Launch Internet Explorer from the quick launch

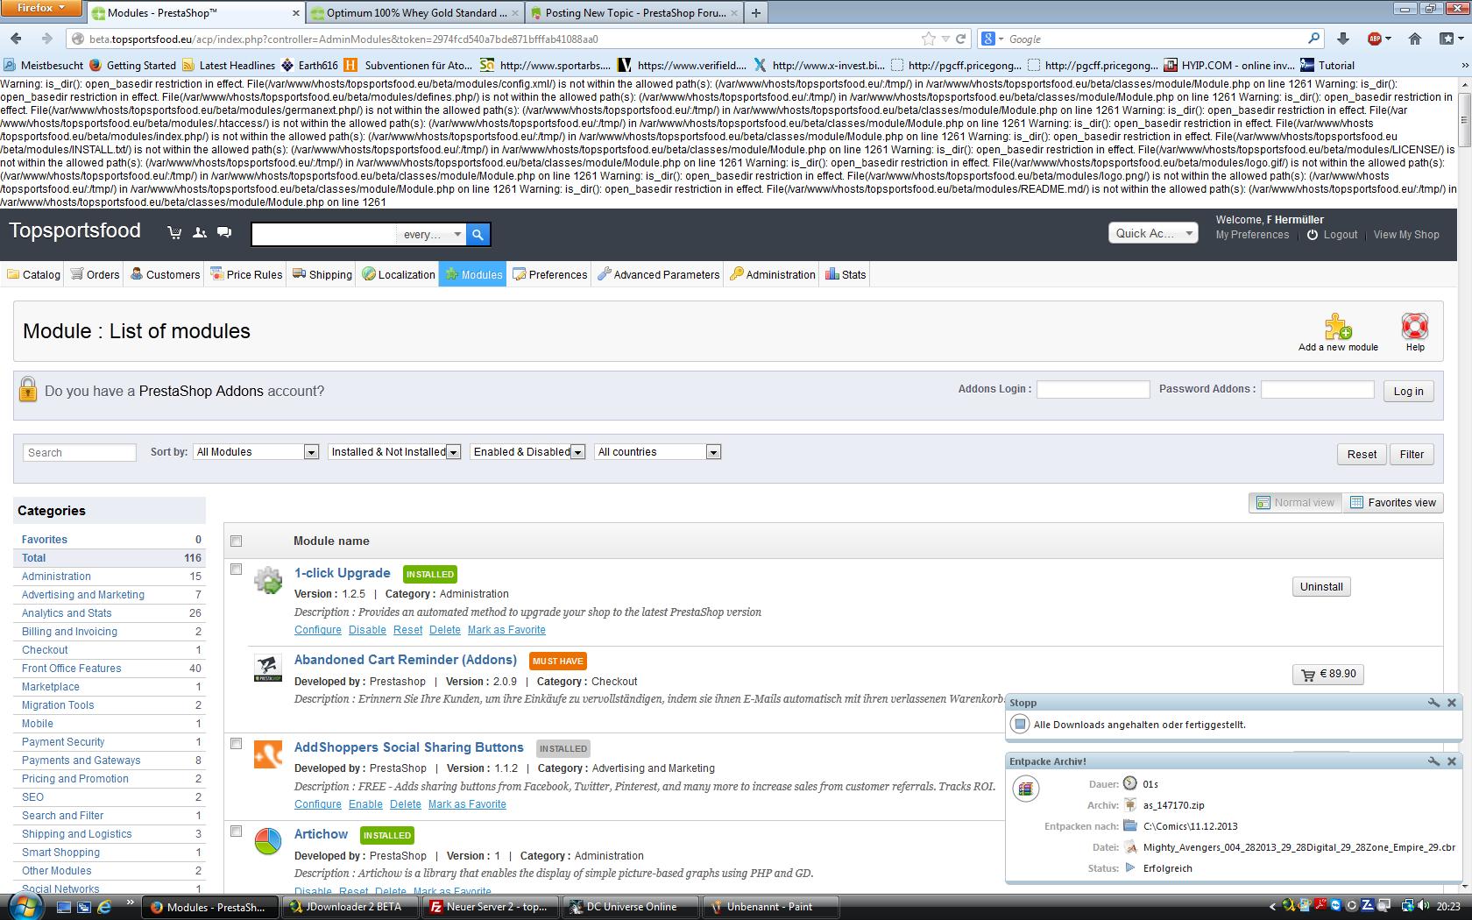pos(104,907)
